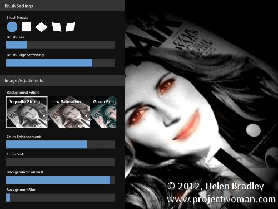The image size is (278, 209).
Task: Pick the right-slanted parallelogram brush head
Action: click(70, 27)
